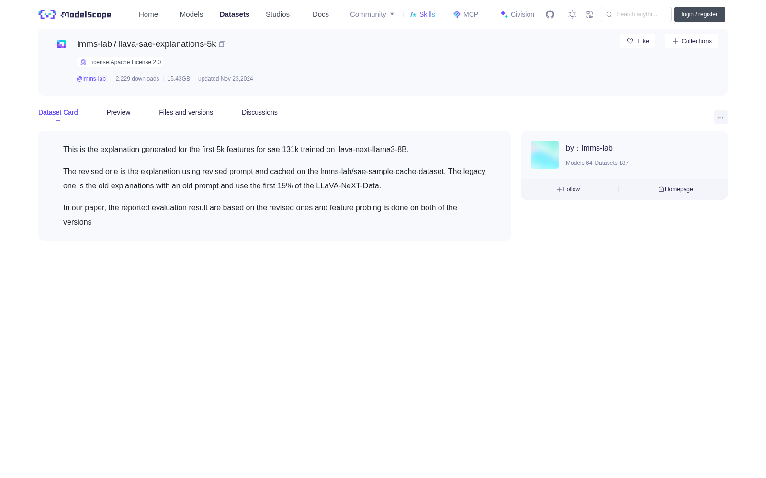Go to the Models nav item

(191, 14)
